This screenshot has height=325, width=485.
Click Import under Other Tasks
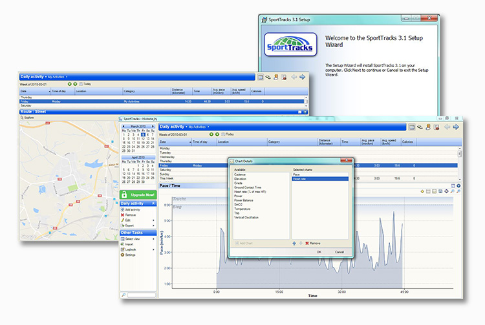127,244
